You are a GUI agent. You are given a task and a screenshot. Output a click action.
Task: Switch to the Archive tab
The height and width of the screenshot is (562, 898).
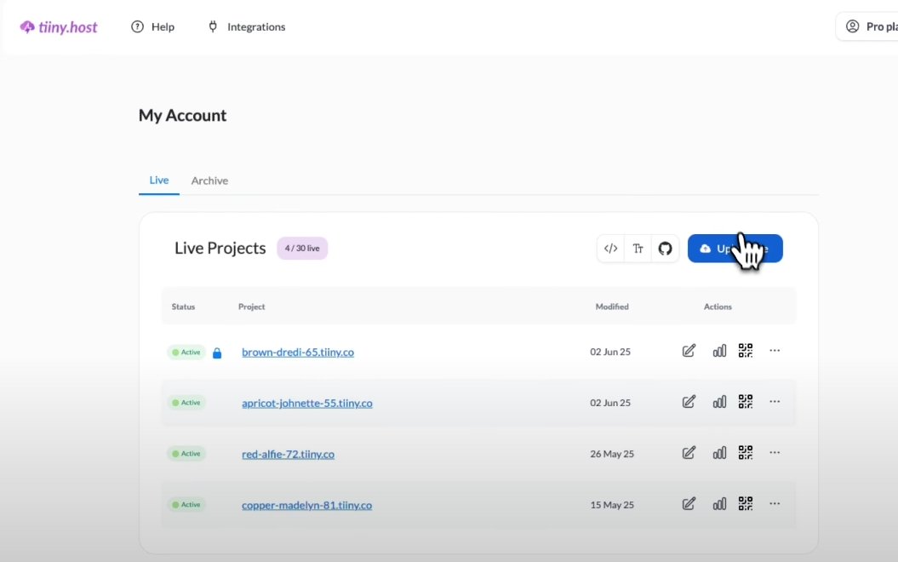click(x=209, y=181)
